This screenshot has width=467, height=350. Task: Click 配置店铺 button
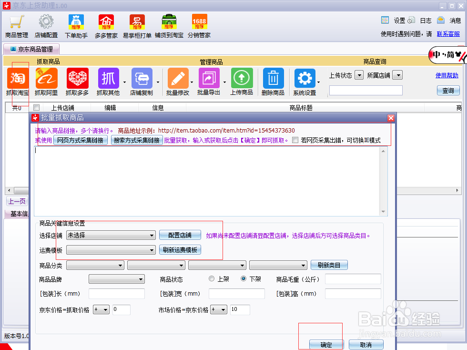coord(180,235)
